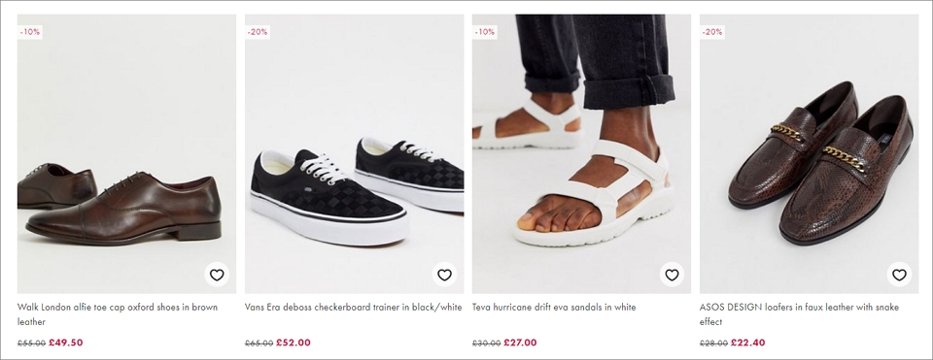Open the Walk London alfie toe cap oxford link

click(118, 314)
